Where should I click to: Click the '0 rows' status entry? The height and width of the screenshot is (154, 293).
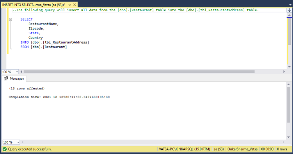point(282,149)
